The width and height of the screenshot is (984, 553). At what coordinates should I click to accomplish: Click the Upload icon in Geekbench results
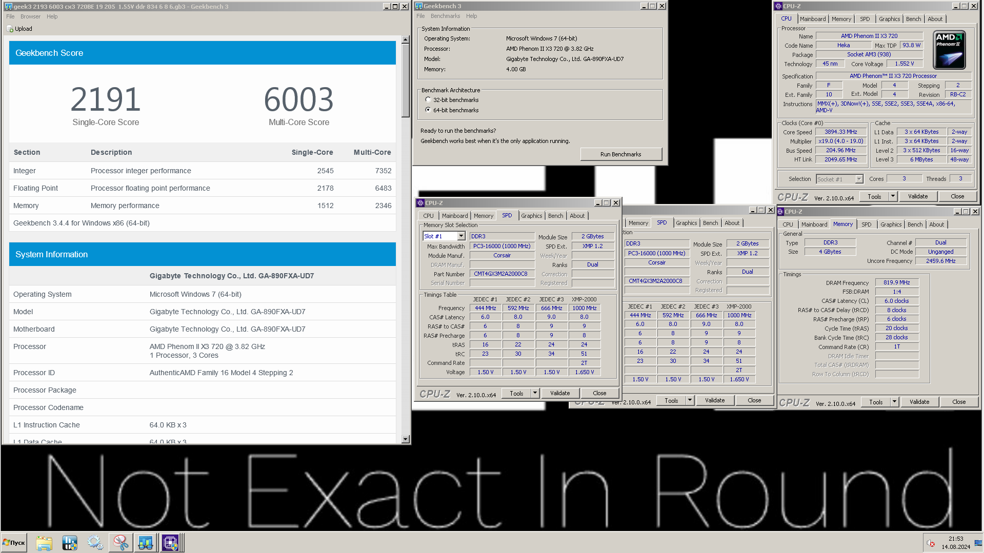pos(10,29)
